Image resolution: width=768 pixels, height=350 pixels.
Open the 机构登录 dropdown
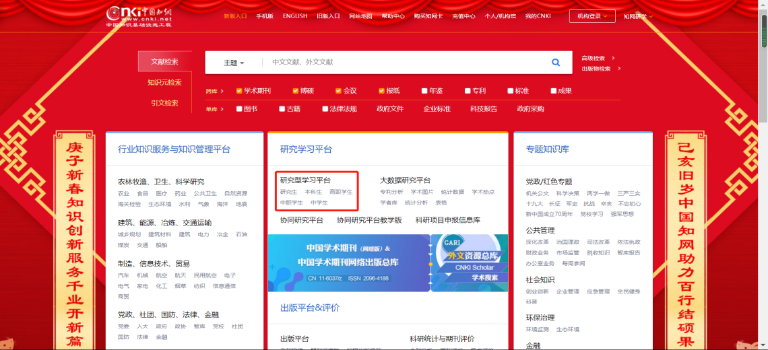click(592, 16)
